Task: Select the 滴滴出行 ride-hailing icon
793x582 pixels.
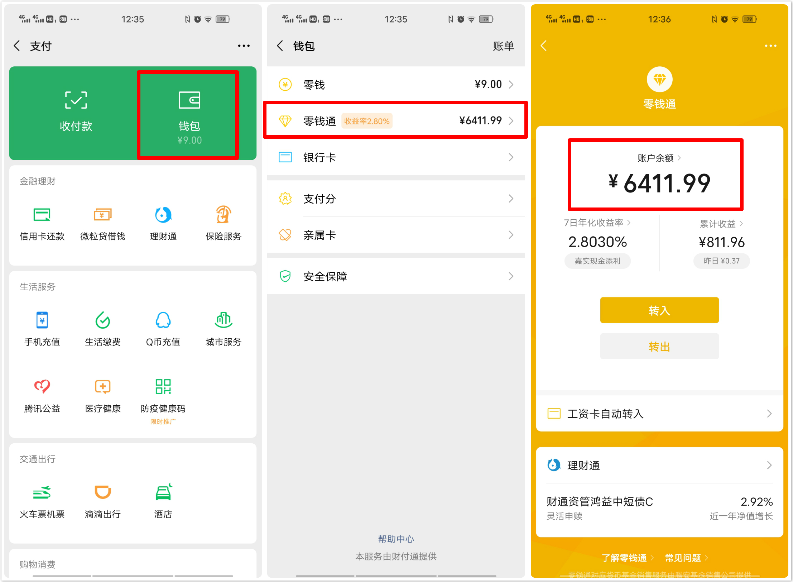Action: pos(102,500)
